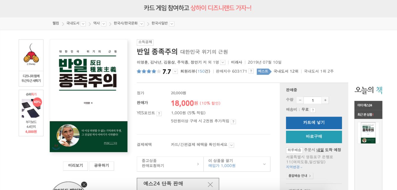Click the 하루배송 badge
This screenshot has width=397, height=190.
(294, 150)
